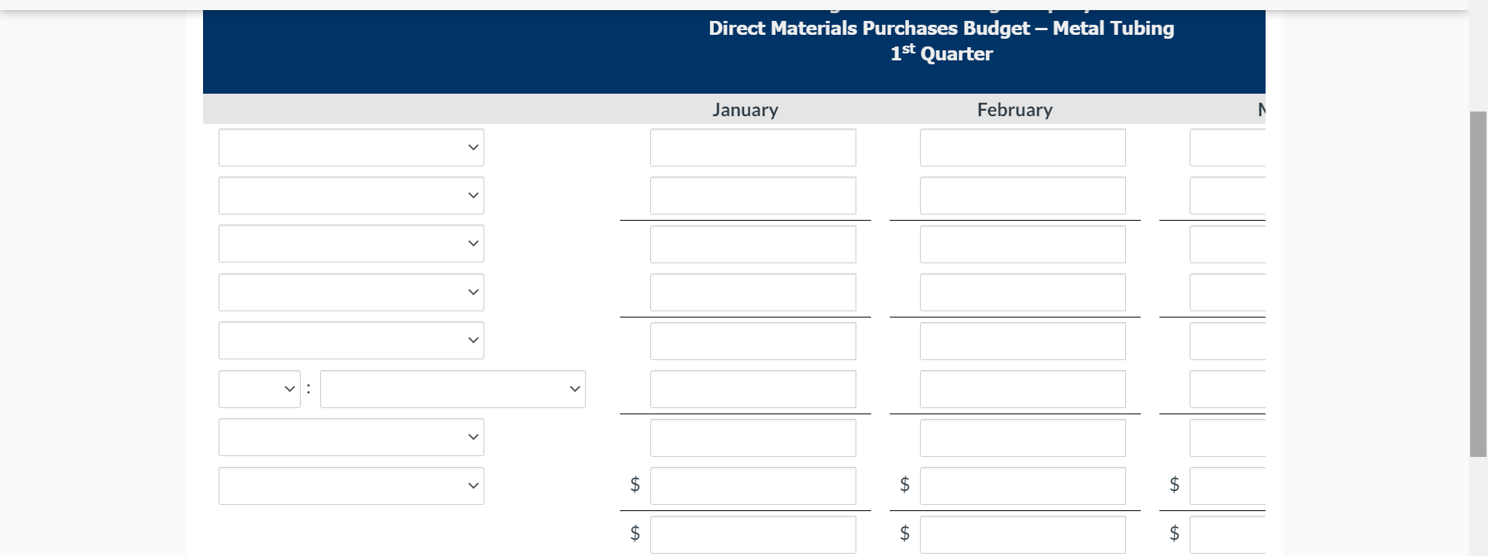Click the February field in fifth row

1023,341
